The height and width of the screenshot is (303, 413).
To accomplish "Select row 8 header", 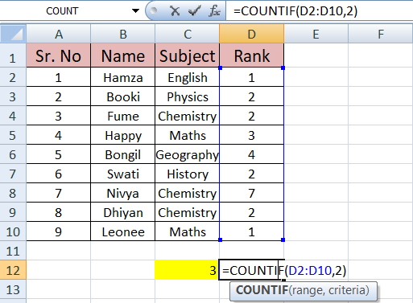I will coord(13,193).
